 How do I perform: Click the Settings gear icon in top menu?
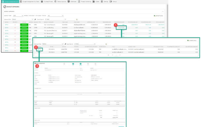click(102, 1)
